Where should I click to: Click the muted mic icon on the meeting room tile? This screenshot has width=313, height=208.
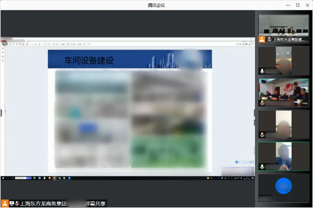pos(262,103)
